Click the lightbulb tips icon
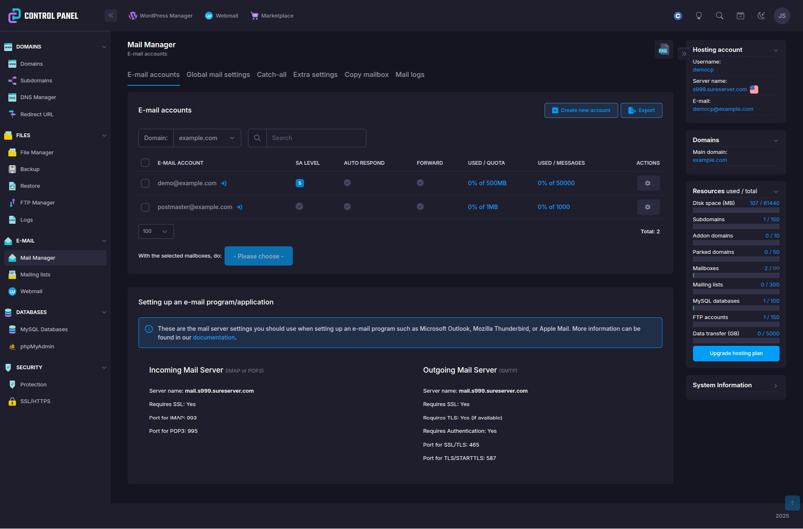The image size is (803, 529). pos(699,16)
